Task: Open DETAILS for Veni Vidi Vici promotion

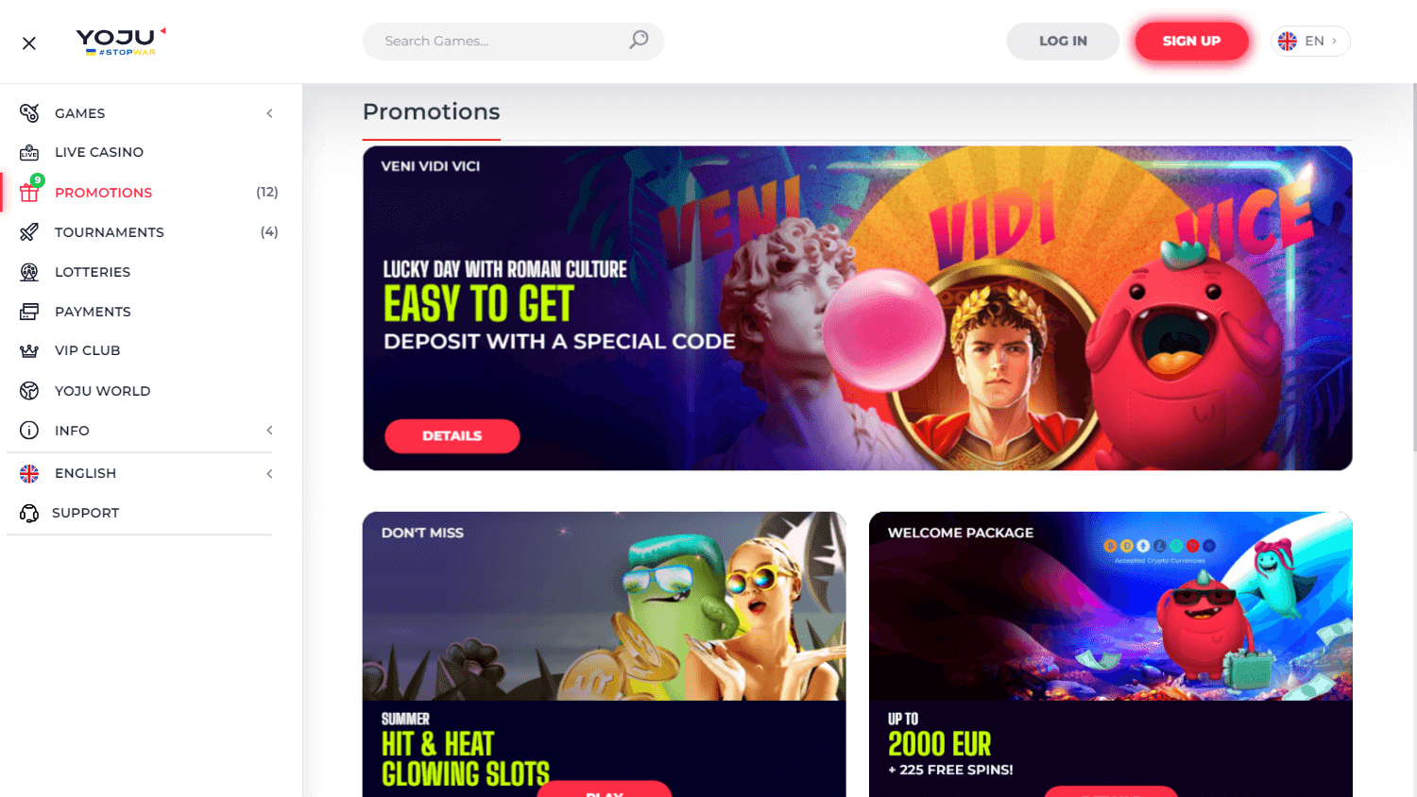Action: [x=452, y=435]
